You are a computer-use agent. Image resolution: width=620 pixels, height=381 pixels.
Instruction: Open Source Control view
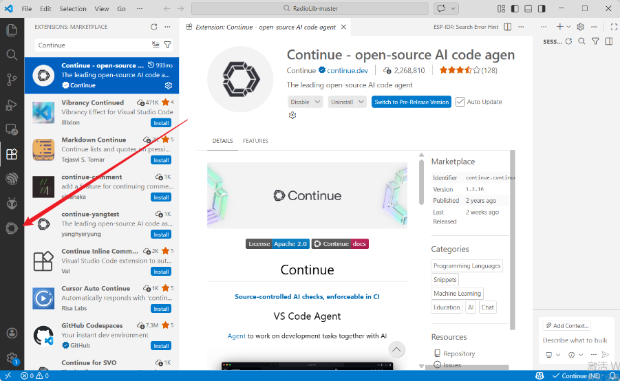(x=12, y=80)
